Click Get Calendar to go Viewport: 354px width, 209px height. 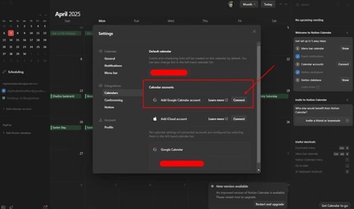click(x=335, y=206)
